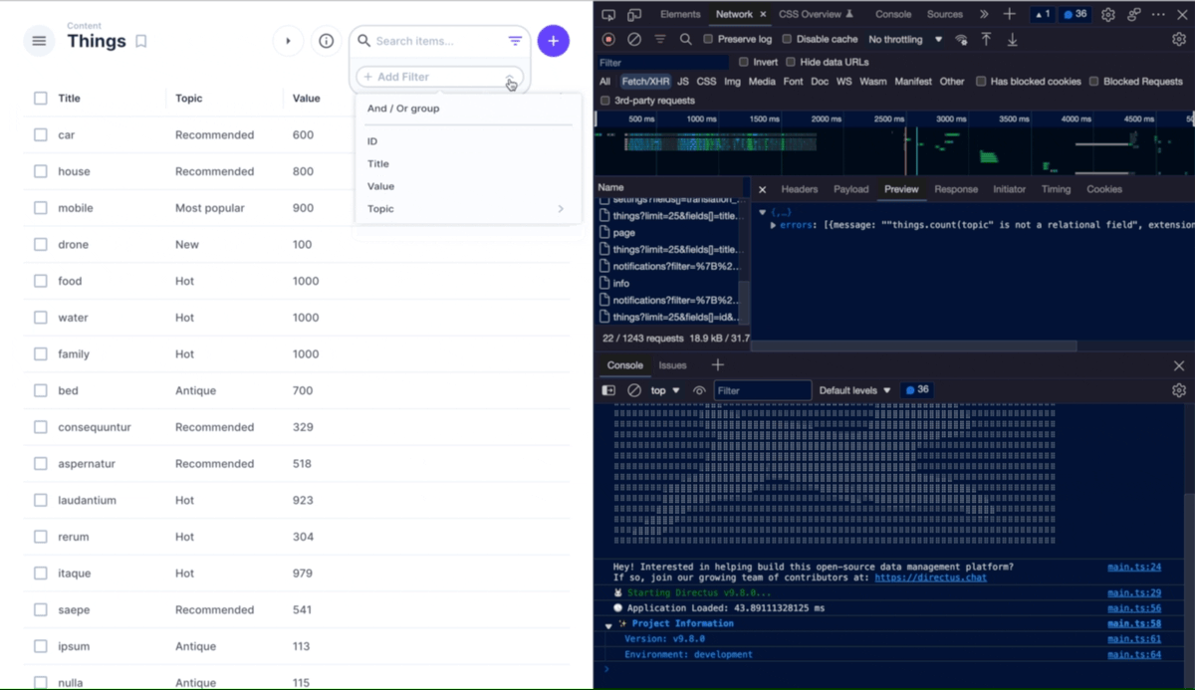Open the No throttling dropdown
Viewport: 1195px width, 690px height.
tap(905, 39)
